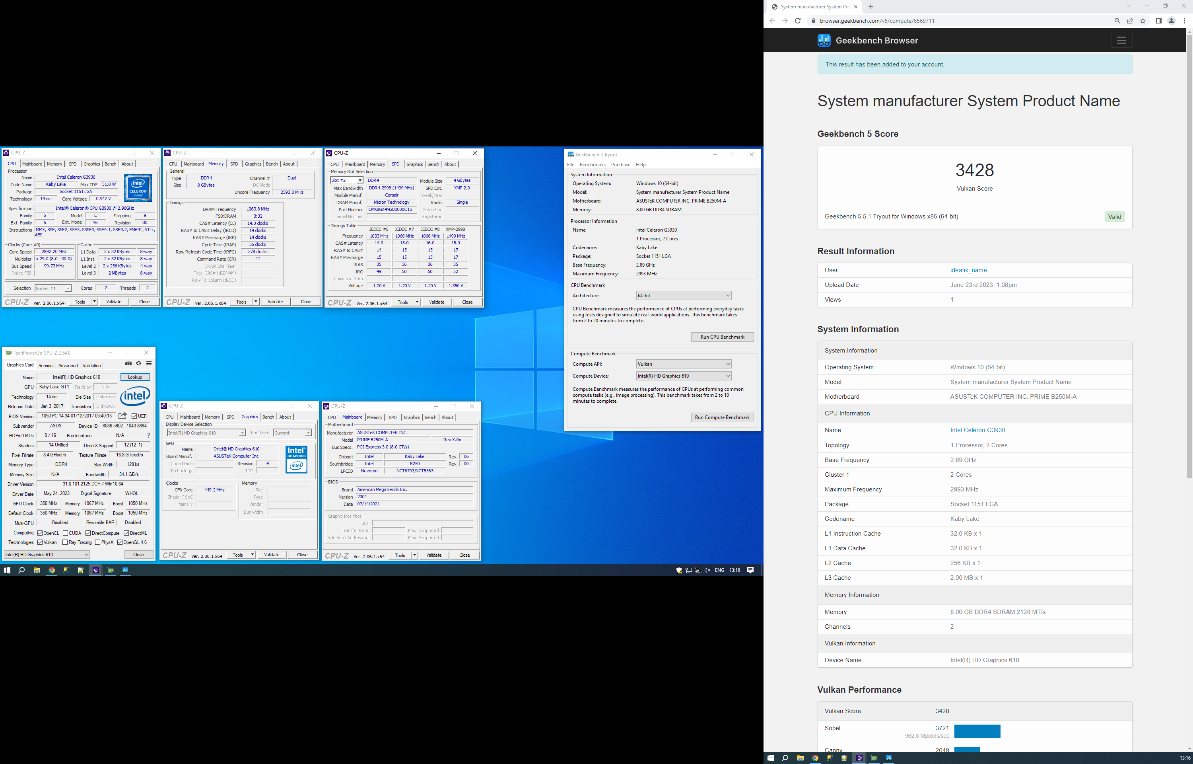1193x764 pixels.
Task: Toggle the OpenGL 4.6 checkbox
Action: 119,543
